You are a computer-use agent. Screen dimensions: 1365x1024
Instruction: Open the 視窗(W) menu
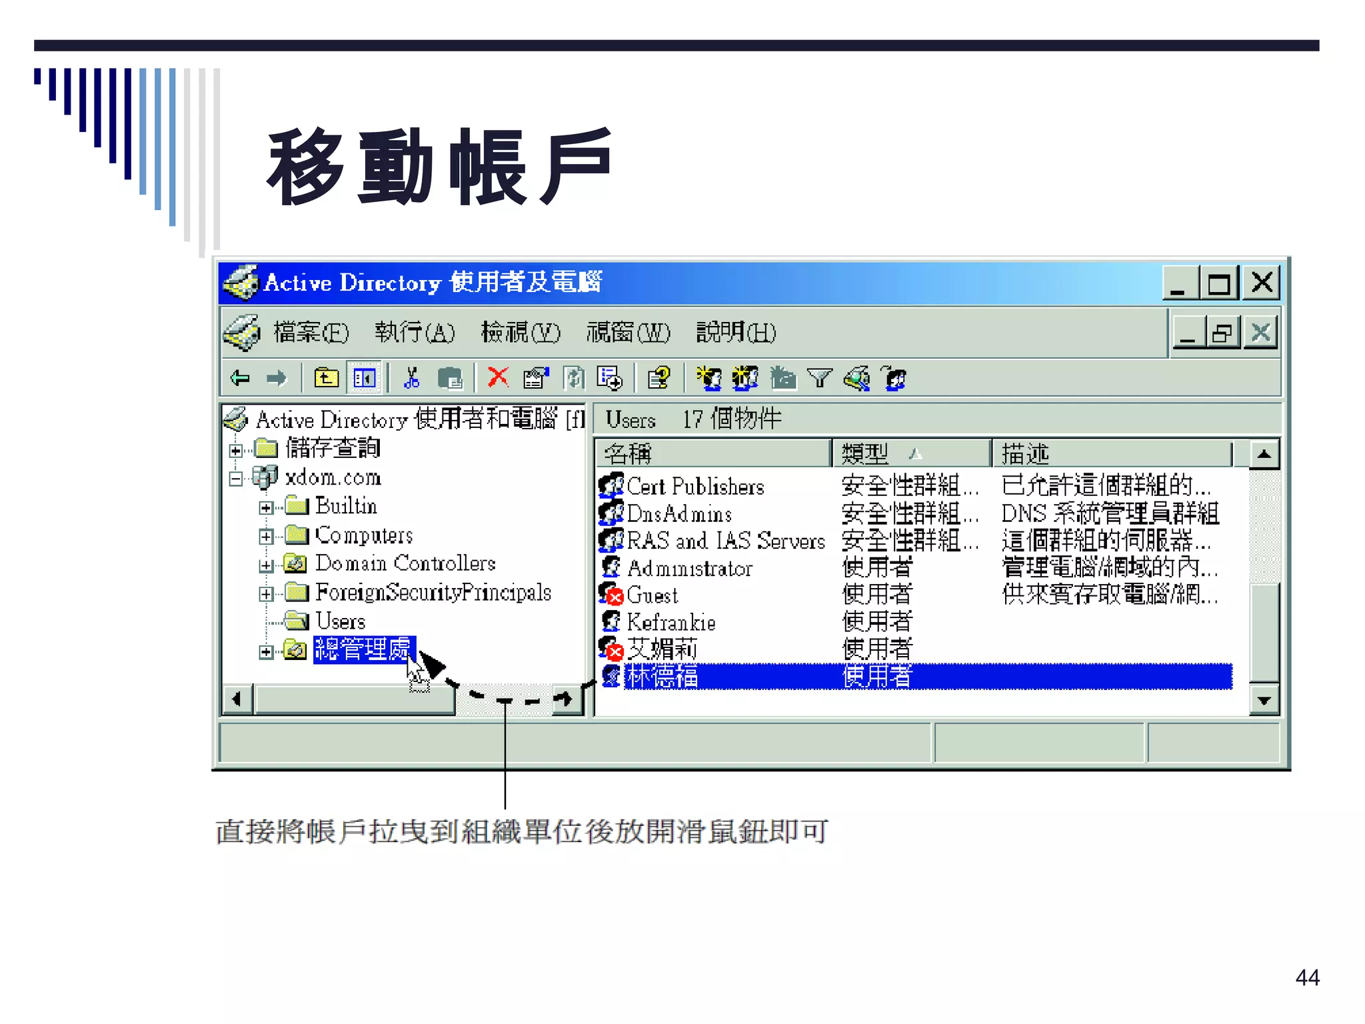click(628, 332)
